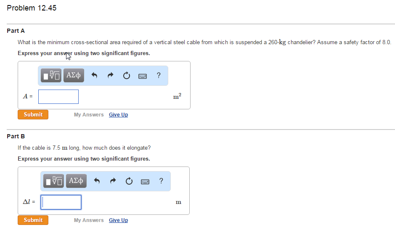This screenshot has height=230, width=395.
Task: Undo last edit in Part A toolbar
Action: point(95,75)
